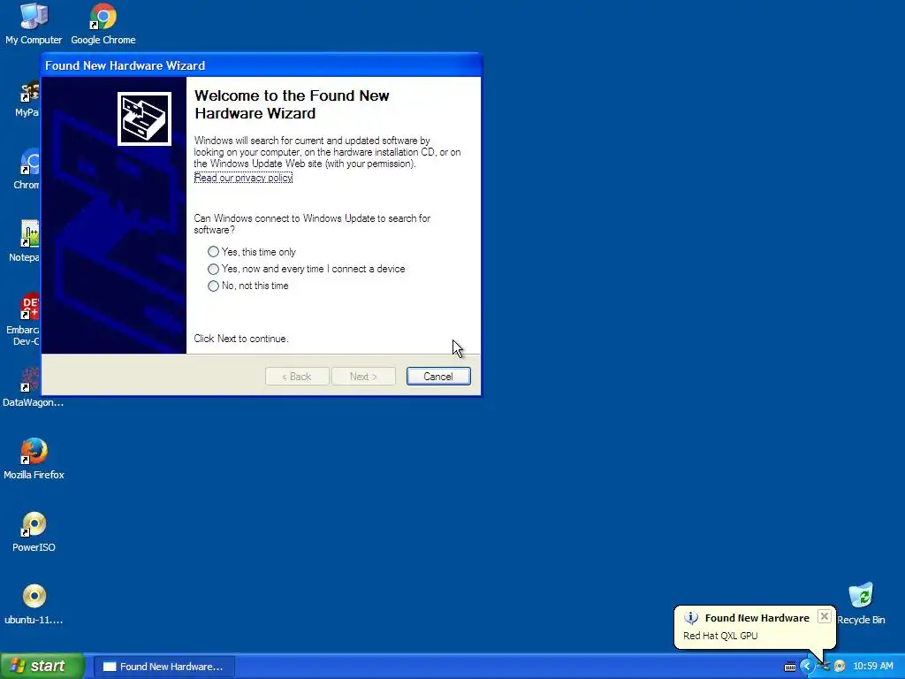Screen dimensions: 905x679
Task: Show hidden tray icons with the chevron
Action: pyautogui.click(x=807, y=667)
